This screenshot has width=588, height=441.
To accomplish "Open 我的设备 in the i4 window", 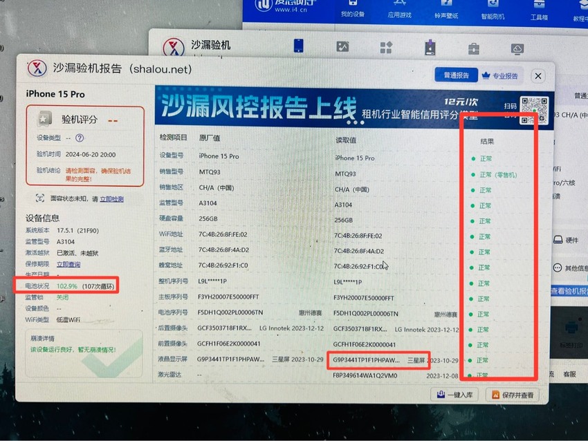I will pyautogui.click(x=353, y=10).
